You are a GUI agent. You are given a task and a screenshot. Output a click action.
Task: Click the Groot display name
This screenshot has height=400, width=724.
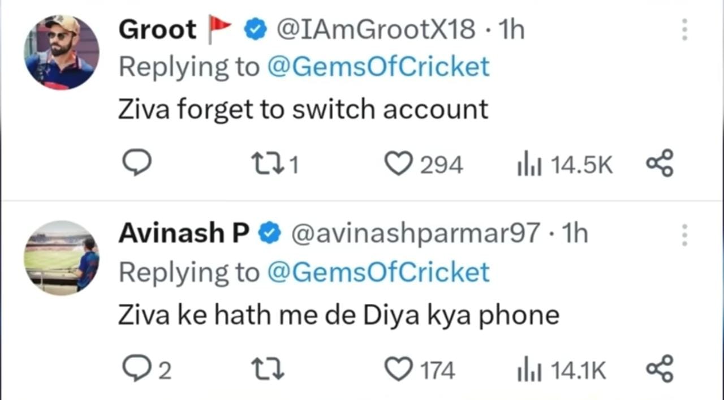coord(157,29)
